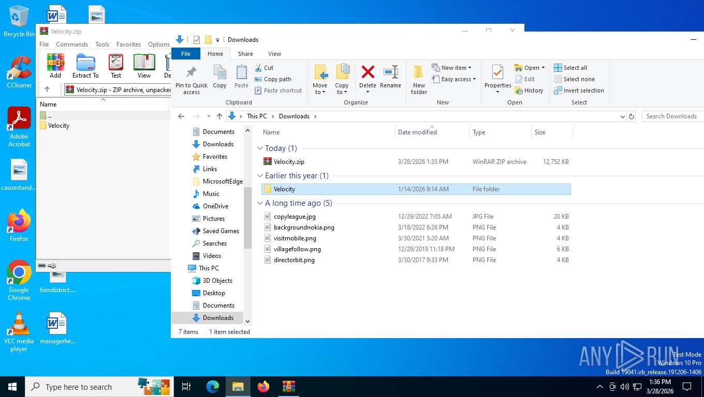The height and width of the screenshot is (397, 704).
Task: Open Move to dropdown
Action: click(x=320, y=89)
